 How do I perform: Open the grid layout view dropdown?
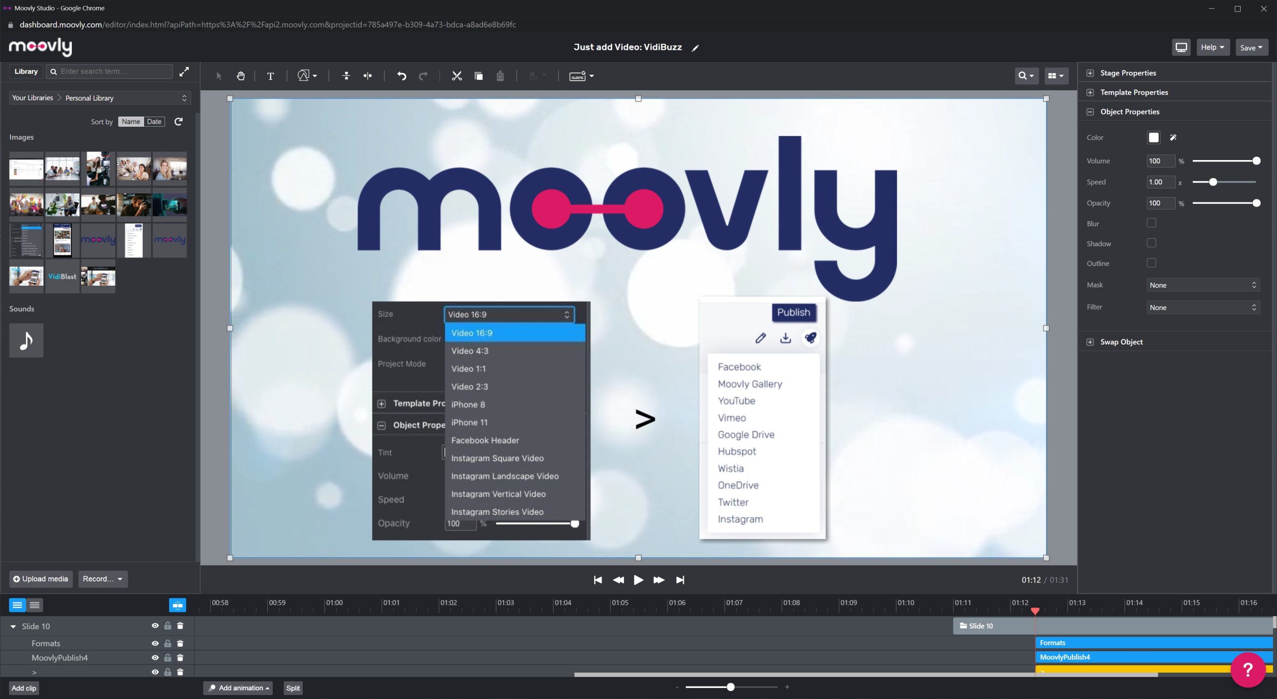(1056, 76)
